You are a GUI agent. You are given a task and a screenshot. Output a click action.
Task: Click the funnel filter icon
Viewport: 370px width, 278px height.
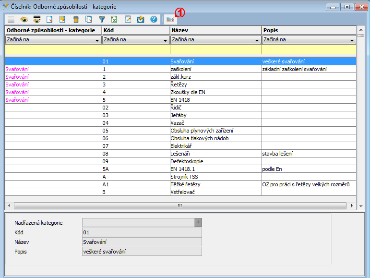(101, 20)
